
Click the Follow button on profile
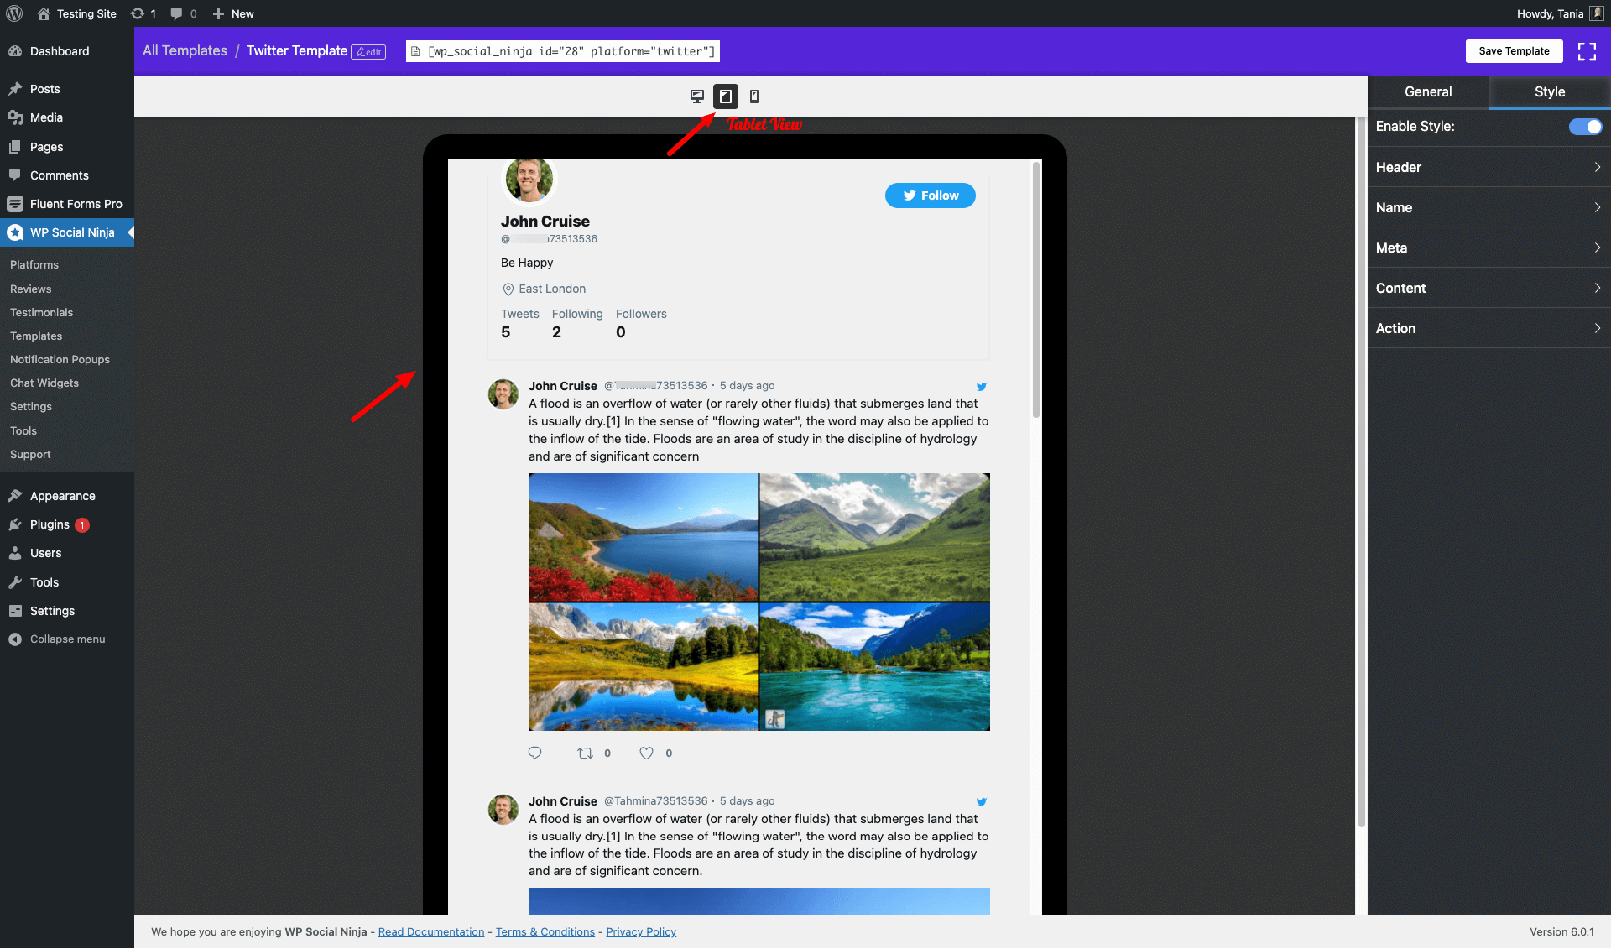[929, 196]
